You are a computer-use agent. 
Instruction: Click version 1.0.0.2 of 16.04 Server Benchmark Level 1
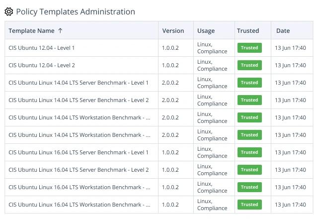[x=170, y=152]
